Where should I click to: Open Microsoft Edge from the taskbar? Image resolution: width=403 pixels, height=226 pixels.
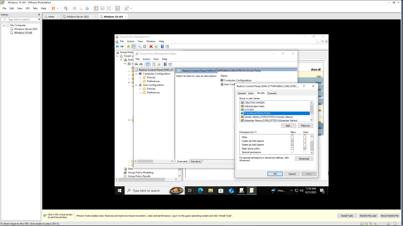point(200,191)
